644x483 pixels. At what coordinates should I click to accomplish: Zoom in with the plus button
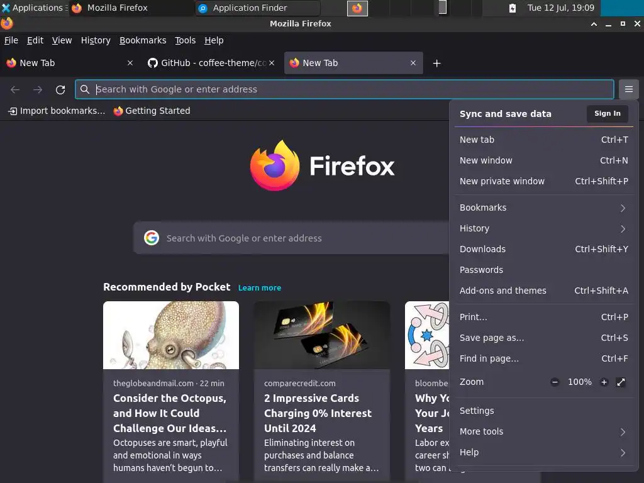604,382
